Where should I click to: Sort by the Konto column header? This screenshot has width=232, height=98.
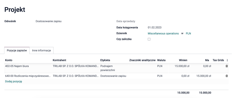point(9,60)
